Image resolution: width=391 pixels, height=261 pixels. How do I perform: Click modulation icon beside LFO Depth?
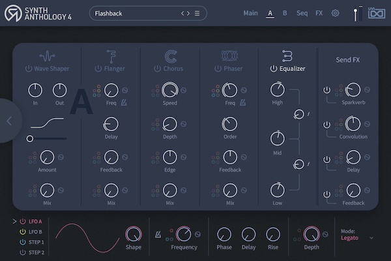[x=325, y=234]
